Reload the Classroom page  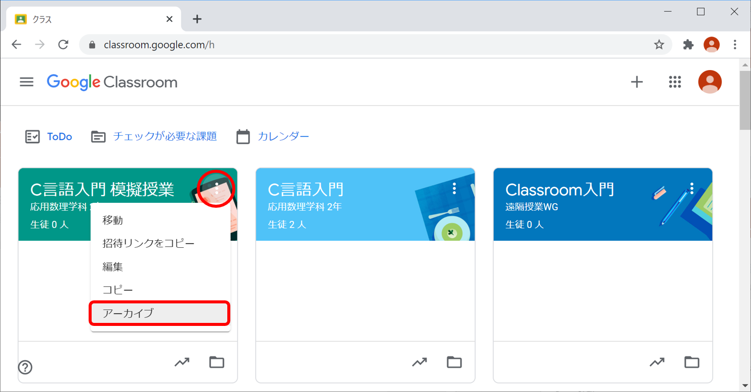point(63,45)
